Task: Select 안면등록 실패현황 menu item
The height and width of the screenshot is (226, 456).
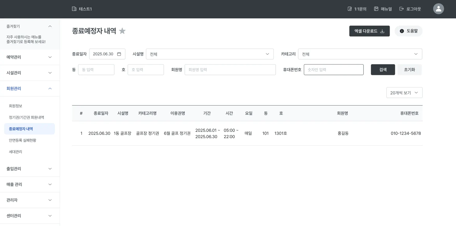Action: point(23,140)
